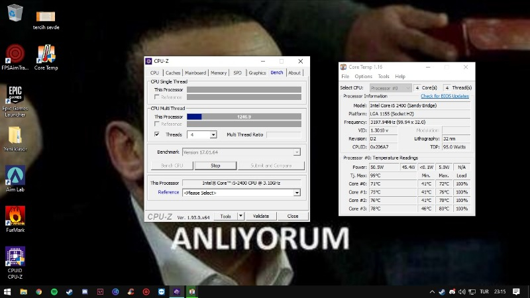530x298 pixels.
Task: Launch the FPSAimTrainer desktop shortcut
Action: 15,58
